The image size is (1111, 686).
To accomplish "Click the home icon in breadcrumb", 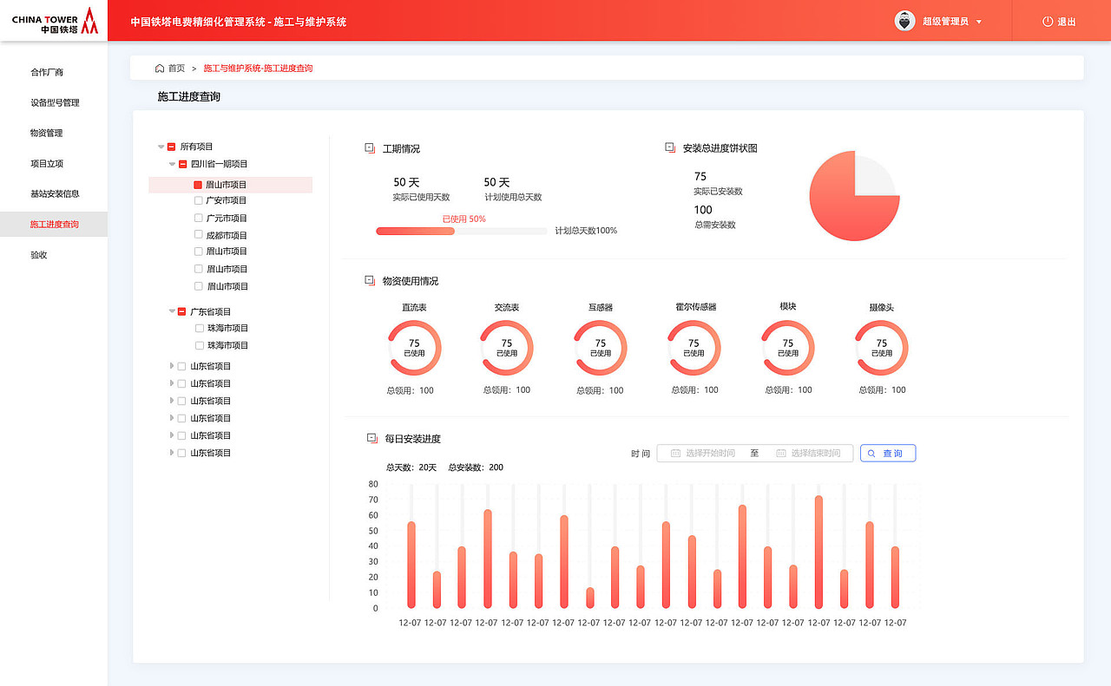I will (x=160, y=68).
